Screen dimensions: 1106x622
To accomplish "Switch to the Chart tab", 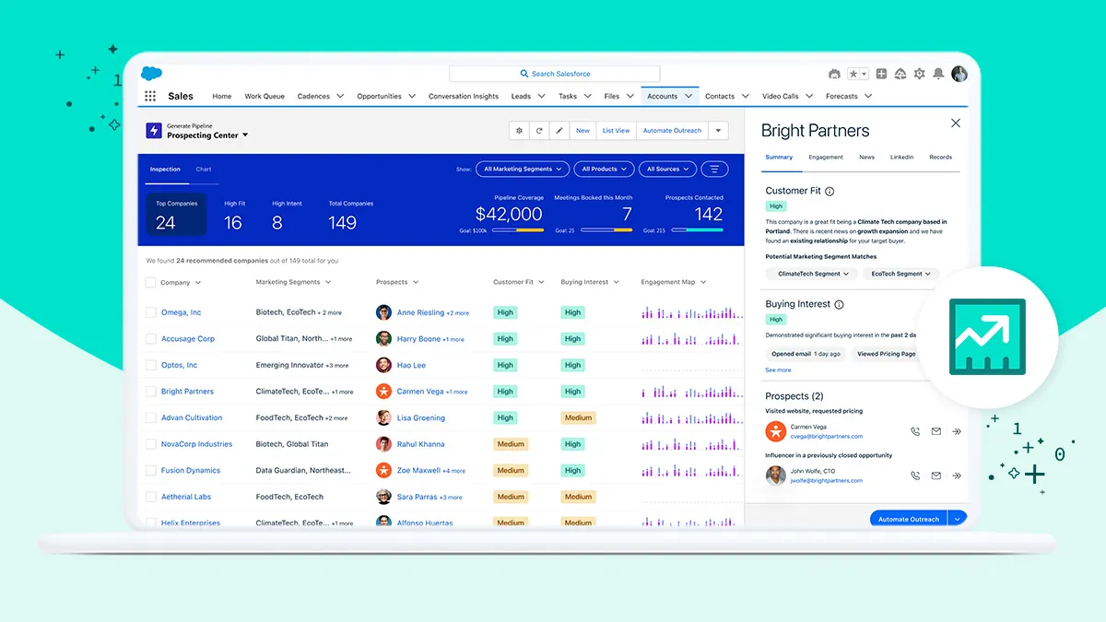I will (204, 169).
